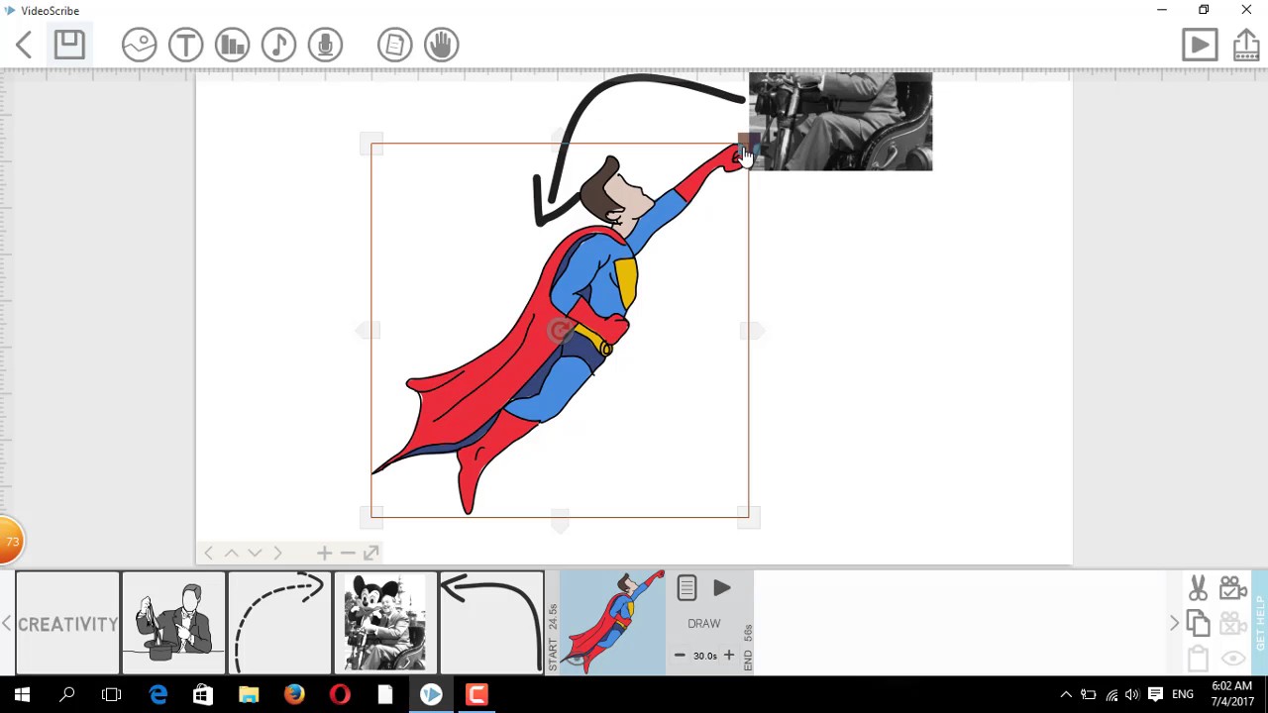Save the scribe project
1268x713 pixels.
tap(69, 45)
